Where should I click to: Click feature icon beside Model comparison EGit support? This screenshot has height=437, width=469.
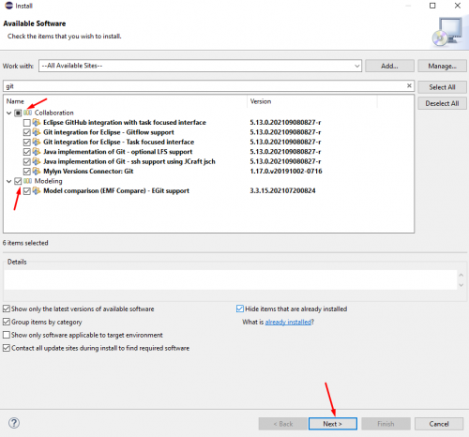pos(37,190)
